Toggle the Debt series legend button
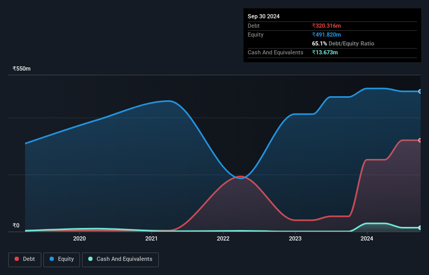The height and width of the screenshot is (275, 429). (25, 259)
